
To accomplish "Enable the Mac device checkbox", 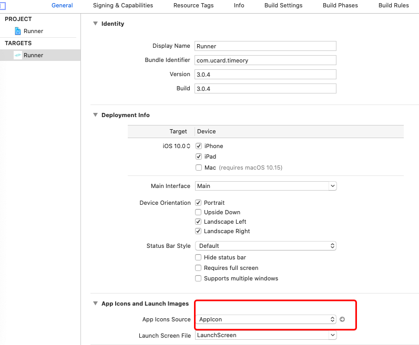I will point(199,168).
